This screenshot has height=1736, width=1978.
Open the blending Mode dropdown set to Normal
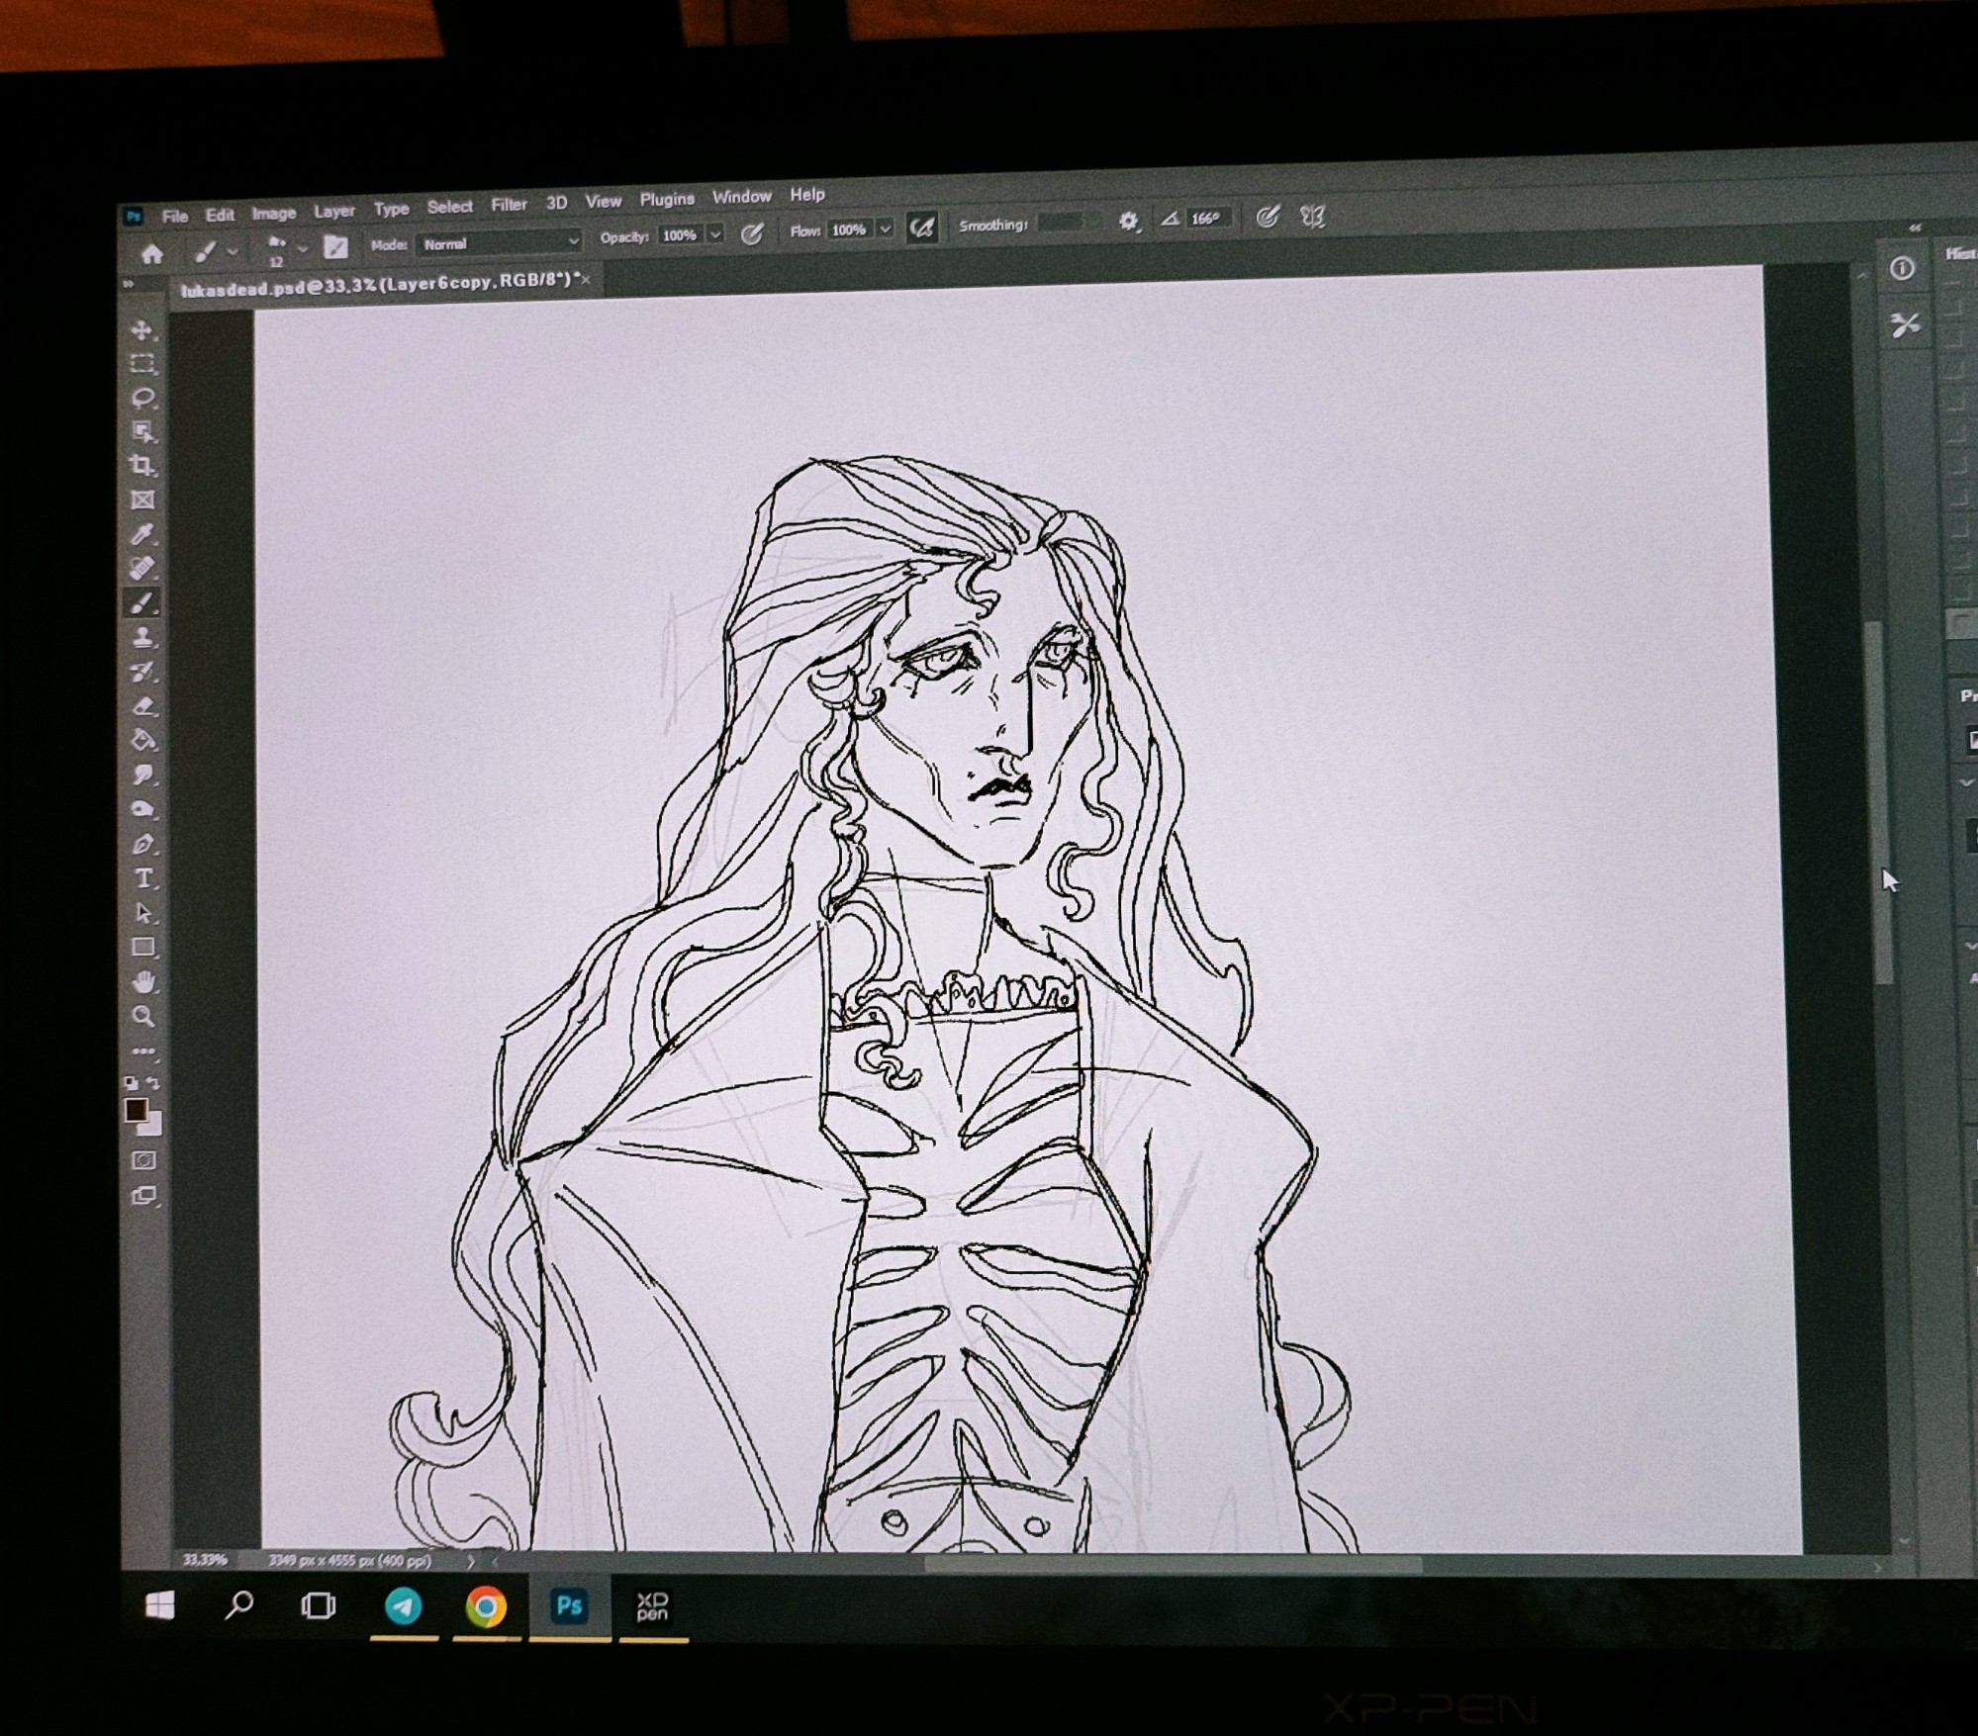click(500, 243)
